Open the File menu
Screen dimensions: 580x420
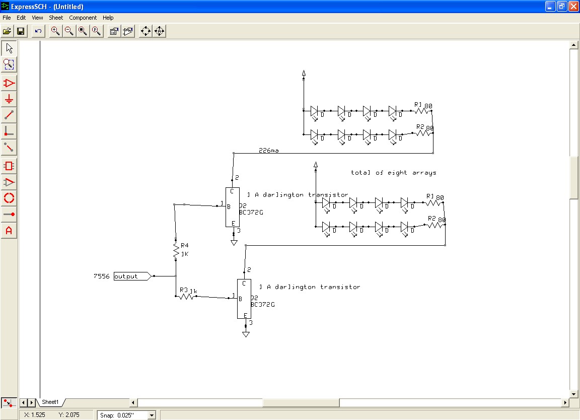point(7,18)
